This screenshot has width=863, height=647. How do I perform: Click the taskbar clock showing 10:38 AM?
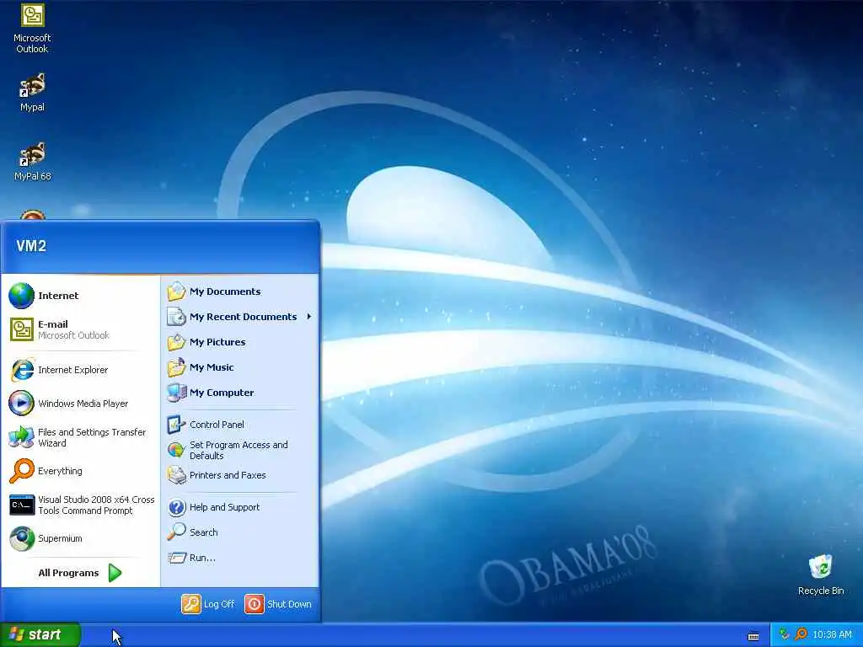pos(832,635)
